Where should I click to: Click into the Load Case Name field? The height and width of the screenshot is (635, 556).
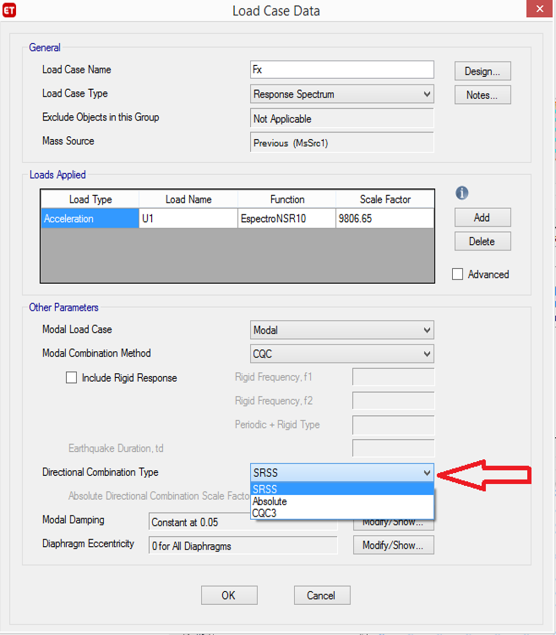(341, 70)
